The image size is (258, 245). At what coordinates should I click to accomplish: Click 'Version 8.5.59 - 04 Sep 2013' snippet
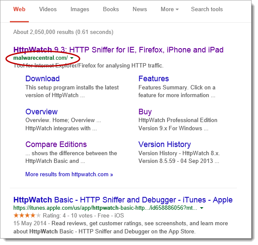pos(176,161)
